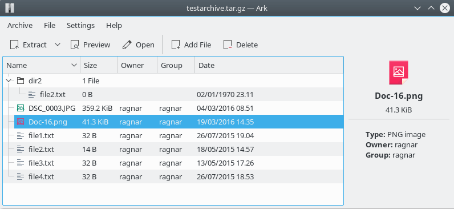The height and width of the screenshot is (209, 454).
Task: Select the dir2 folder name
Action: (35, 81)
